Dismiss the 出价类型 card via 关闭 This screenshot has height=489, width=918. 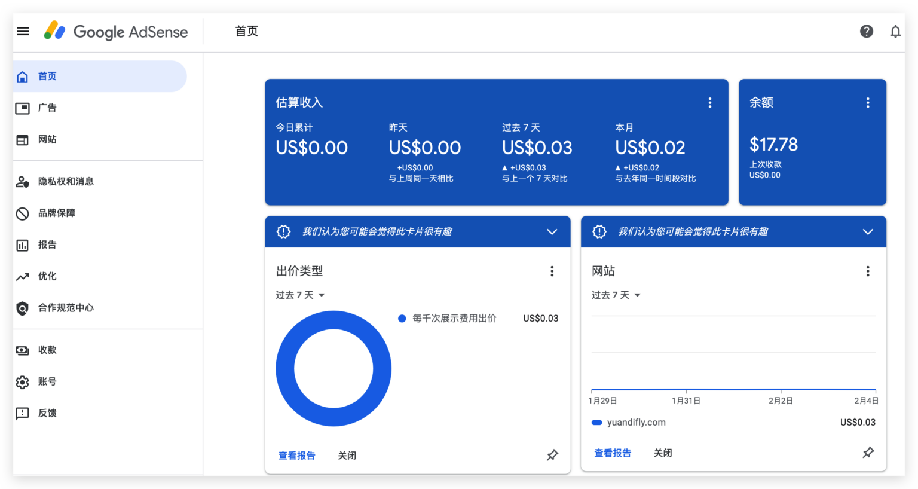[x=347, y=455]
